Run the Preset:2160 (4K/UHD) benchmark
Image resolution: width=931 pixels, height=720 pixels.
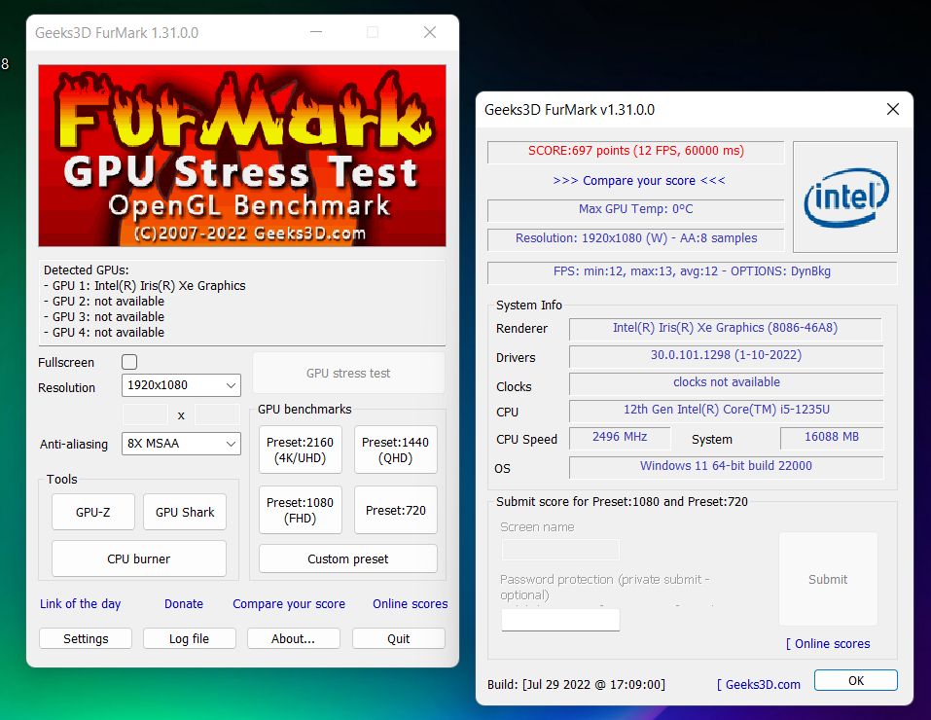[x=301, y=450]
